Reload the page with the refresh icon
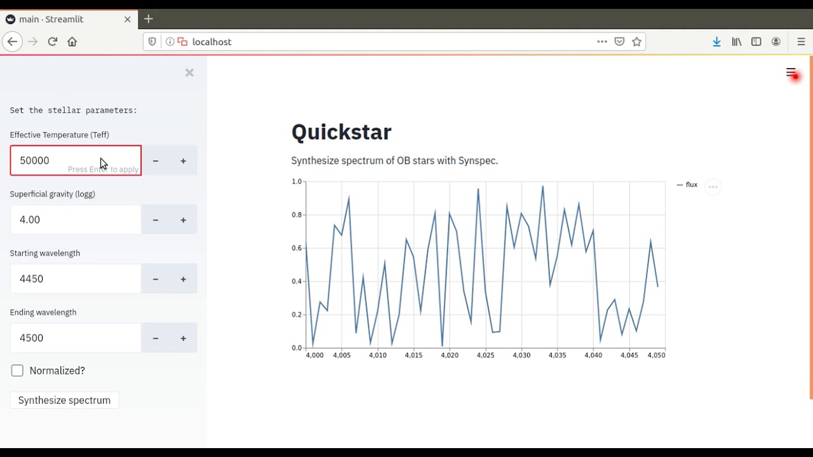 coord(53,42)
